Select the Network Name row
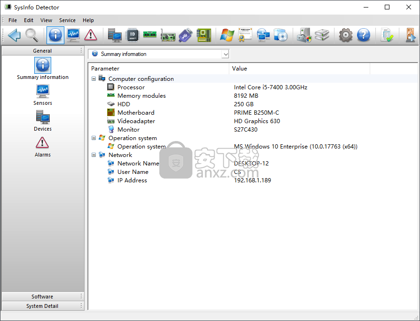Screen dimensions: 420x321 253,164
